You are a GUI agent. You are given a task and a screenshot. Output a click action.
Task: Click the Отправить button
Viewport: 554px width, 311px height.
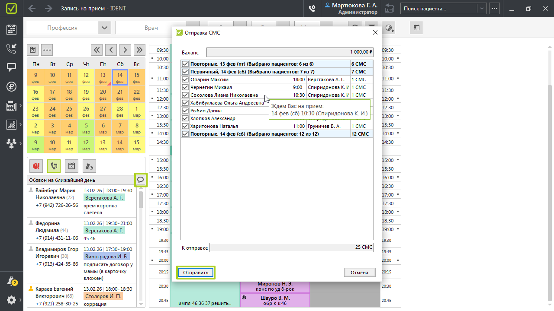click(x=196, y=273)
